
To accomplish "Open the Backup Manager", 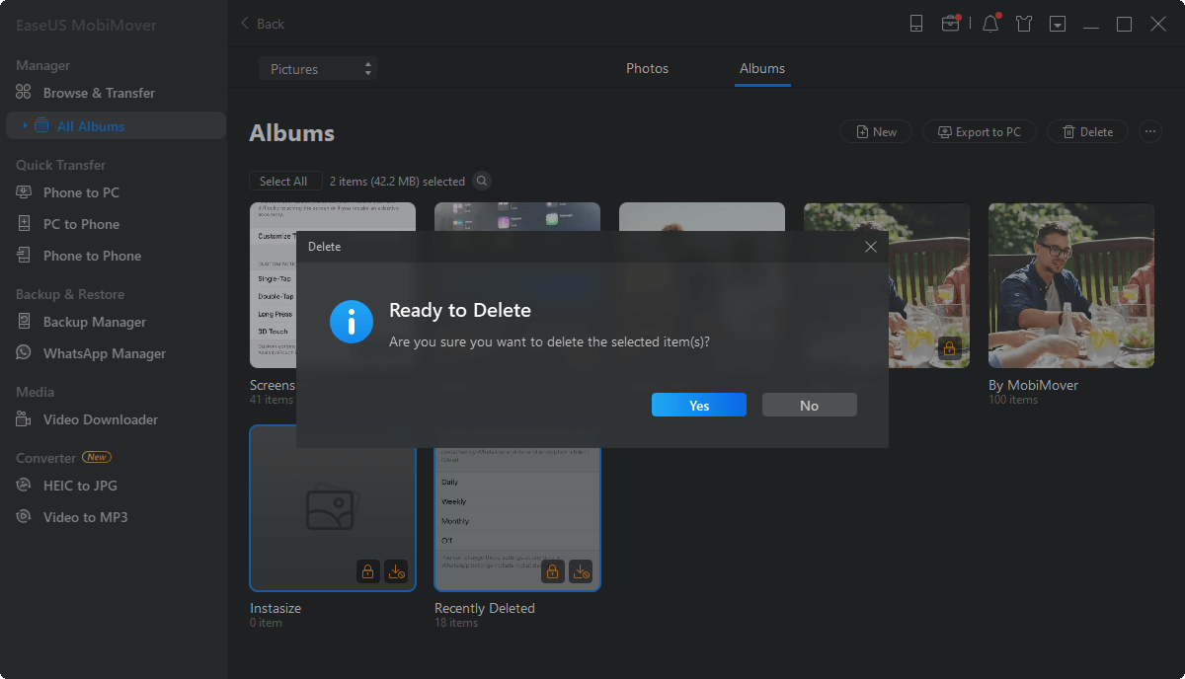I will tap(93, 321).
